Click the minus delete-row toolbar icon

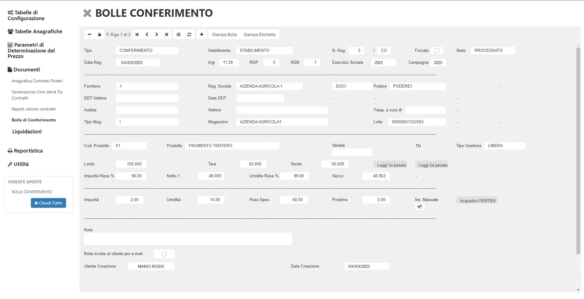[89, 34]
